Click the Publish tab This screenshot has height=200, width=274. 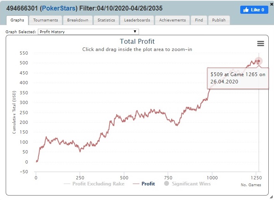coord(219,20)
